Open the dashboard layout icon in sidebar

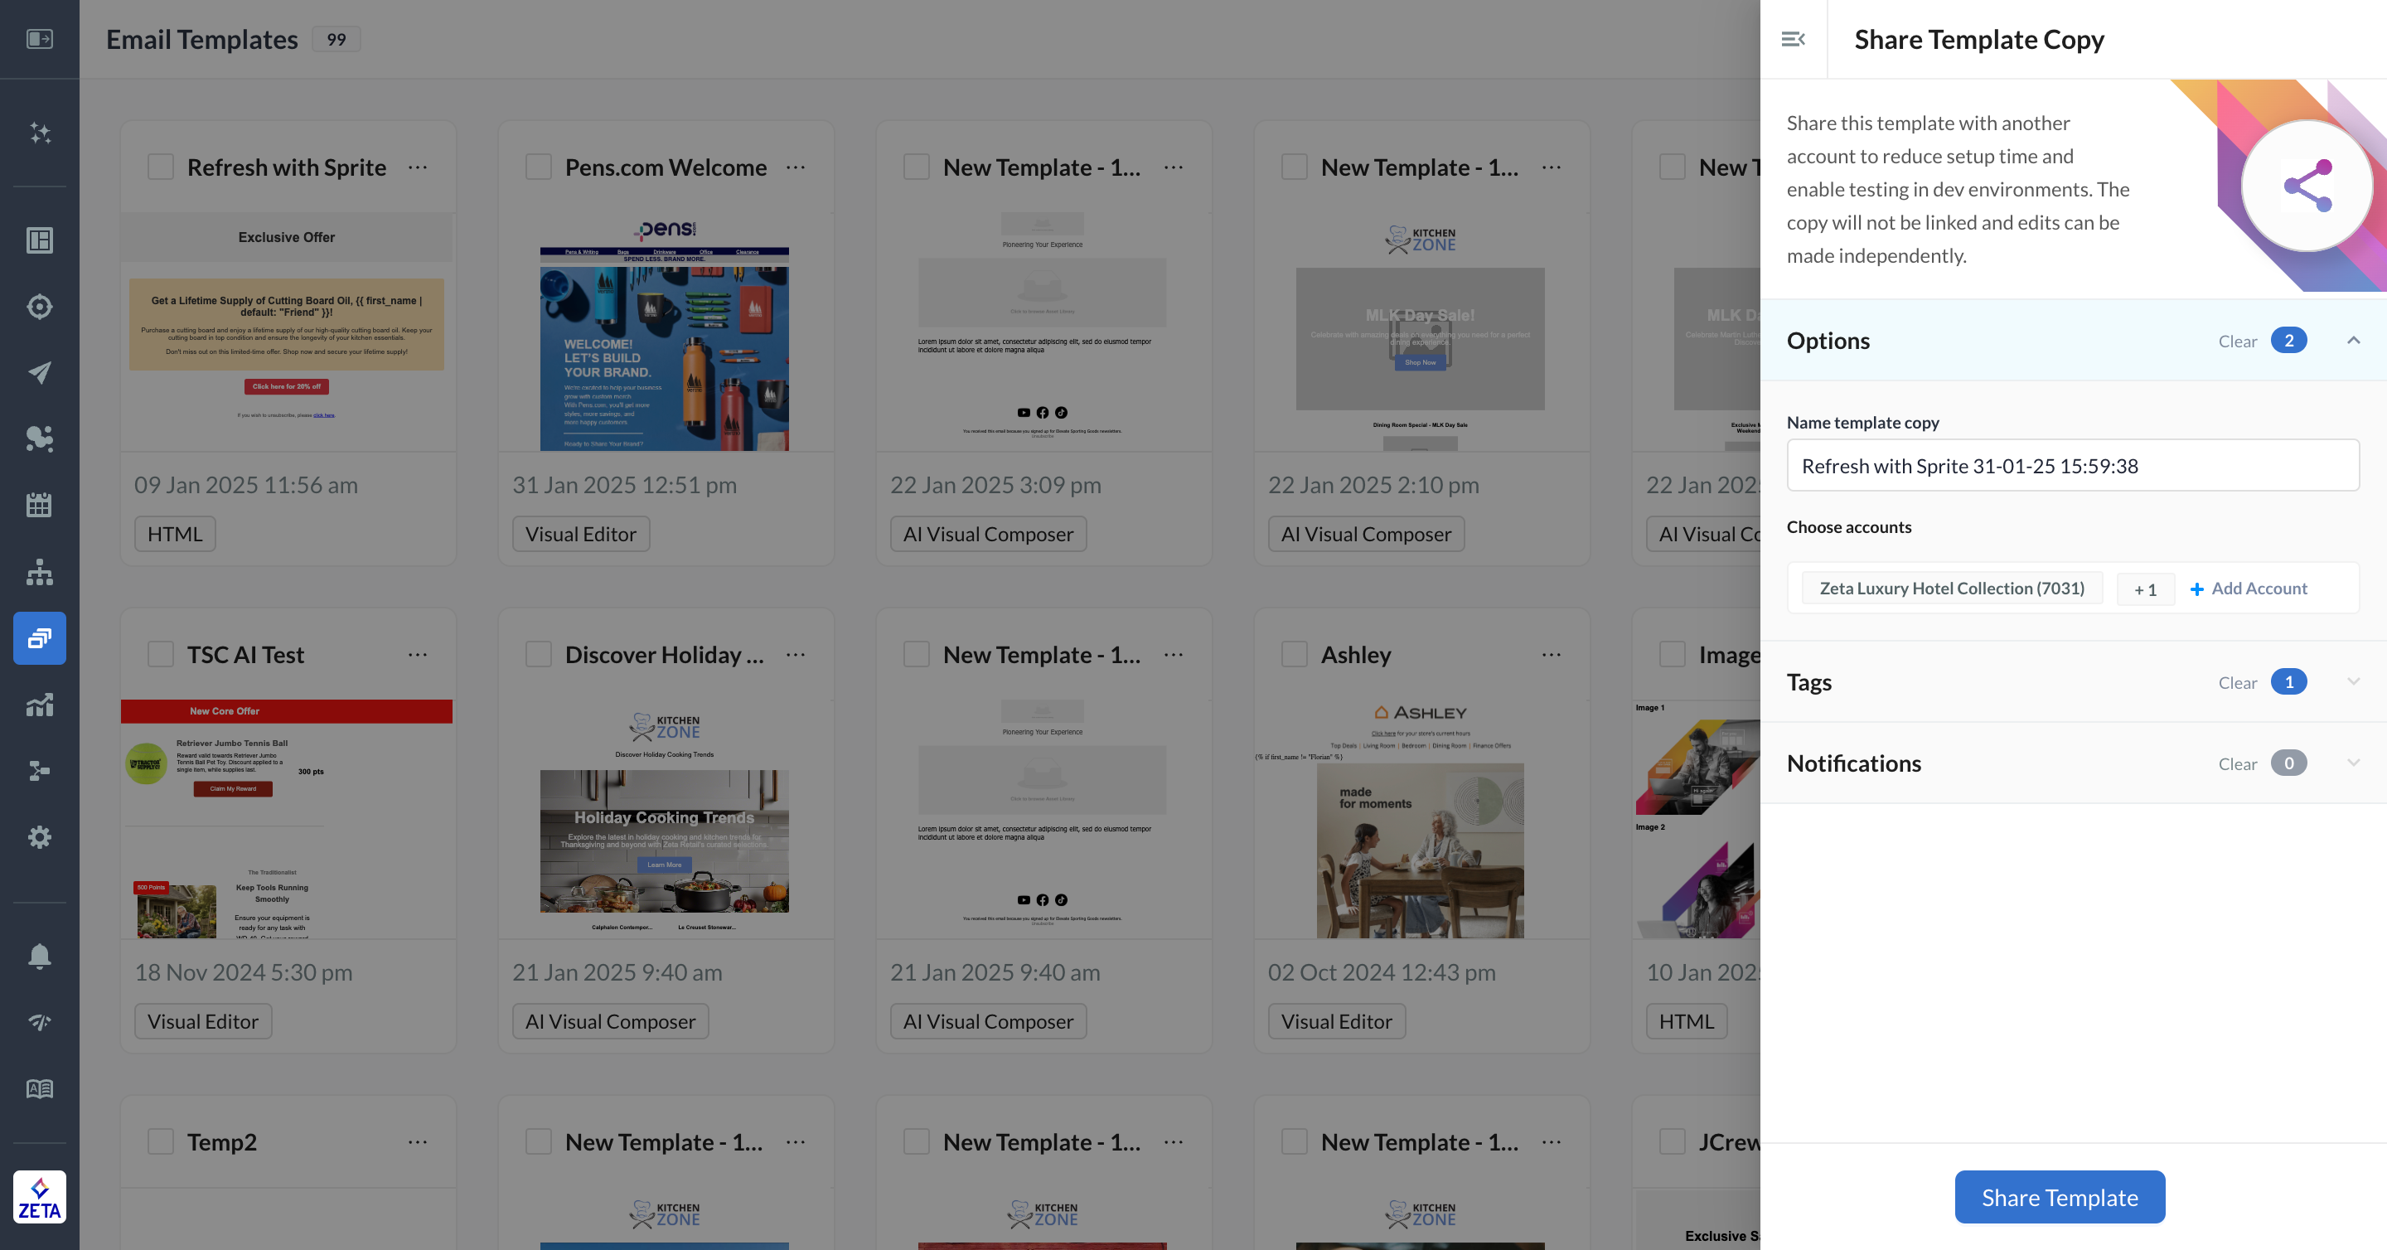(39, 240)
